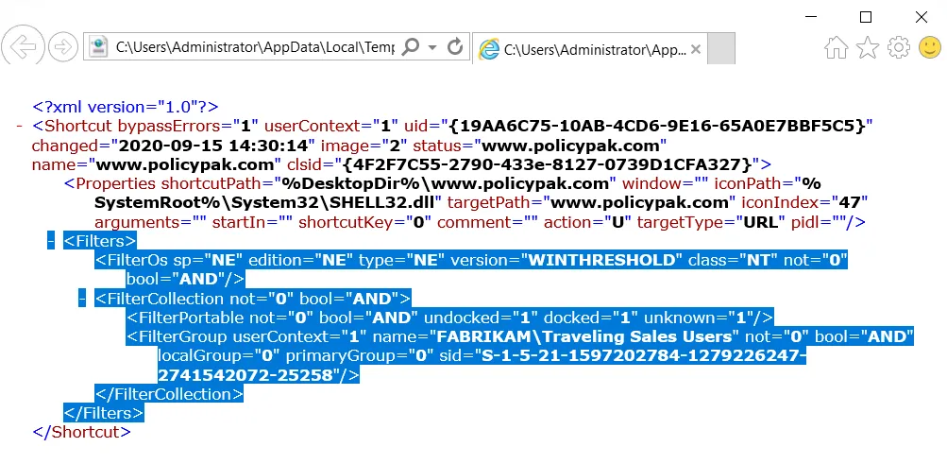Viewport: 947px width, 464px height.
Task: Close the Internet Explorer window
Action: coord(921,17)
